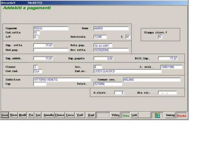
Task: Click the blank button left of Video
Action: click(x=103, y=115)
